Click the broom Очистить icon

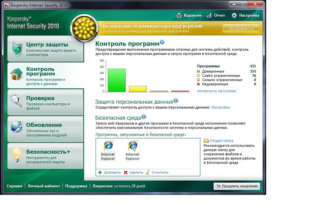pos(148,172)
